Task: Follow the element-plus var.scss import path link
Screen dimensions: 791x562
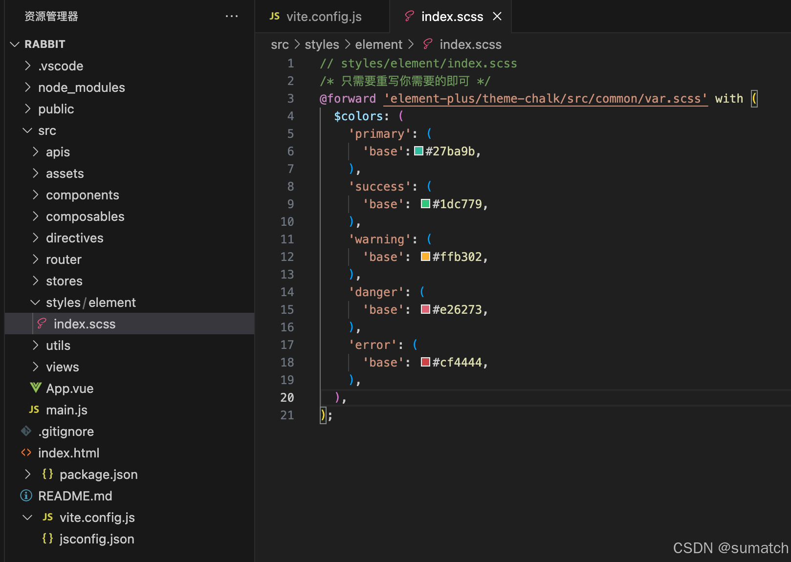Action: coord(546,99)
